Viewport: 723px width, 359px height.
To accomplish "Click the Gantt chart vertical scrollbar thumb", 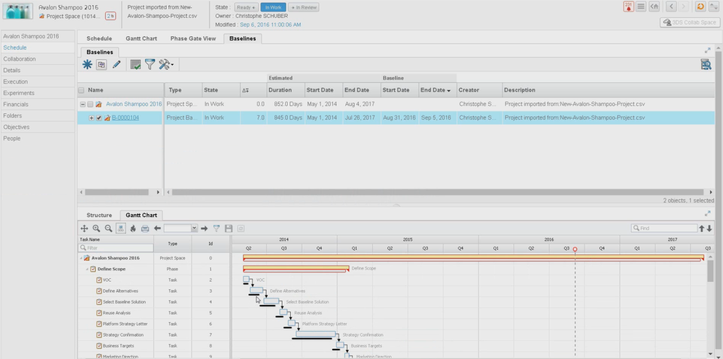I will point(710,271).
